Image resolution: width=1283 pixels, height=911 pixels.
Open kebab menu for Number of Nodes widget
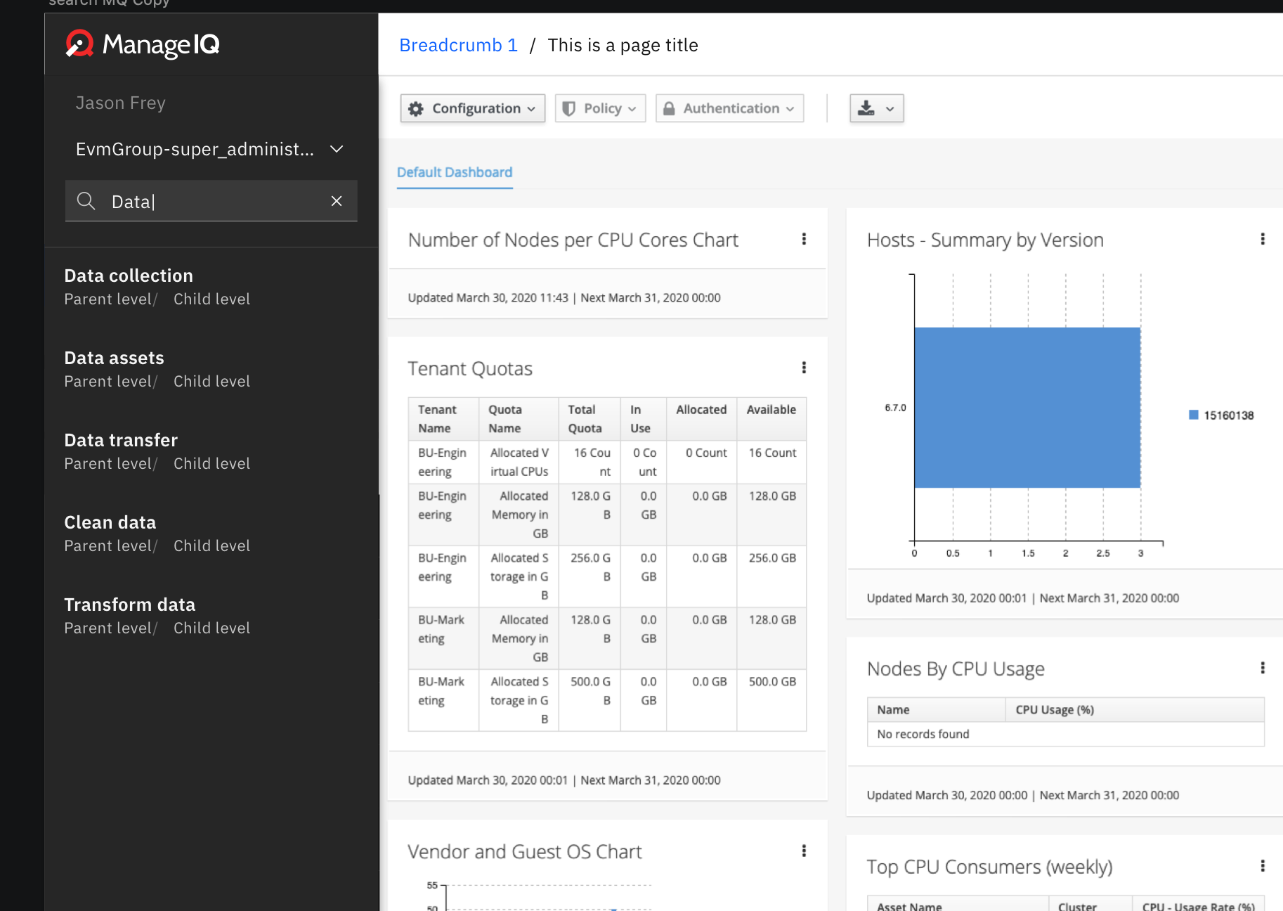[804, 239]
